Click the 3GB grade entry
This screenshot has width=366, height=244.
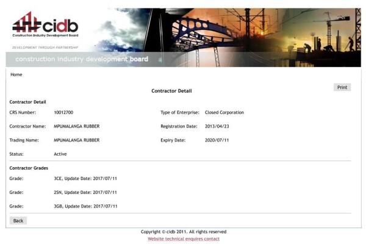point(85,206)
